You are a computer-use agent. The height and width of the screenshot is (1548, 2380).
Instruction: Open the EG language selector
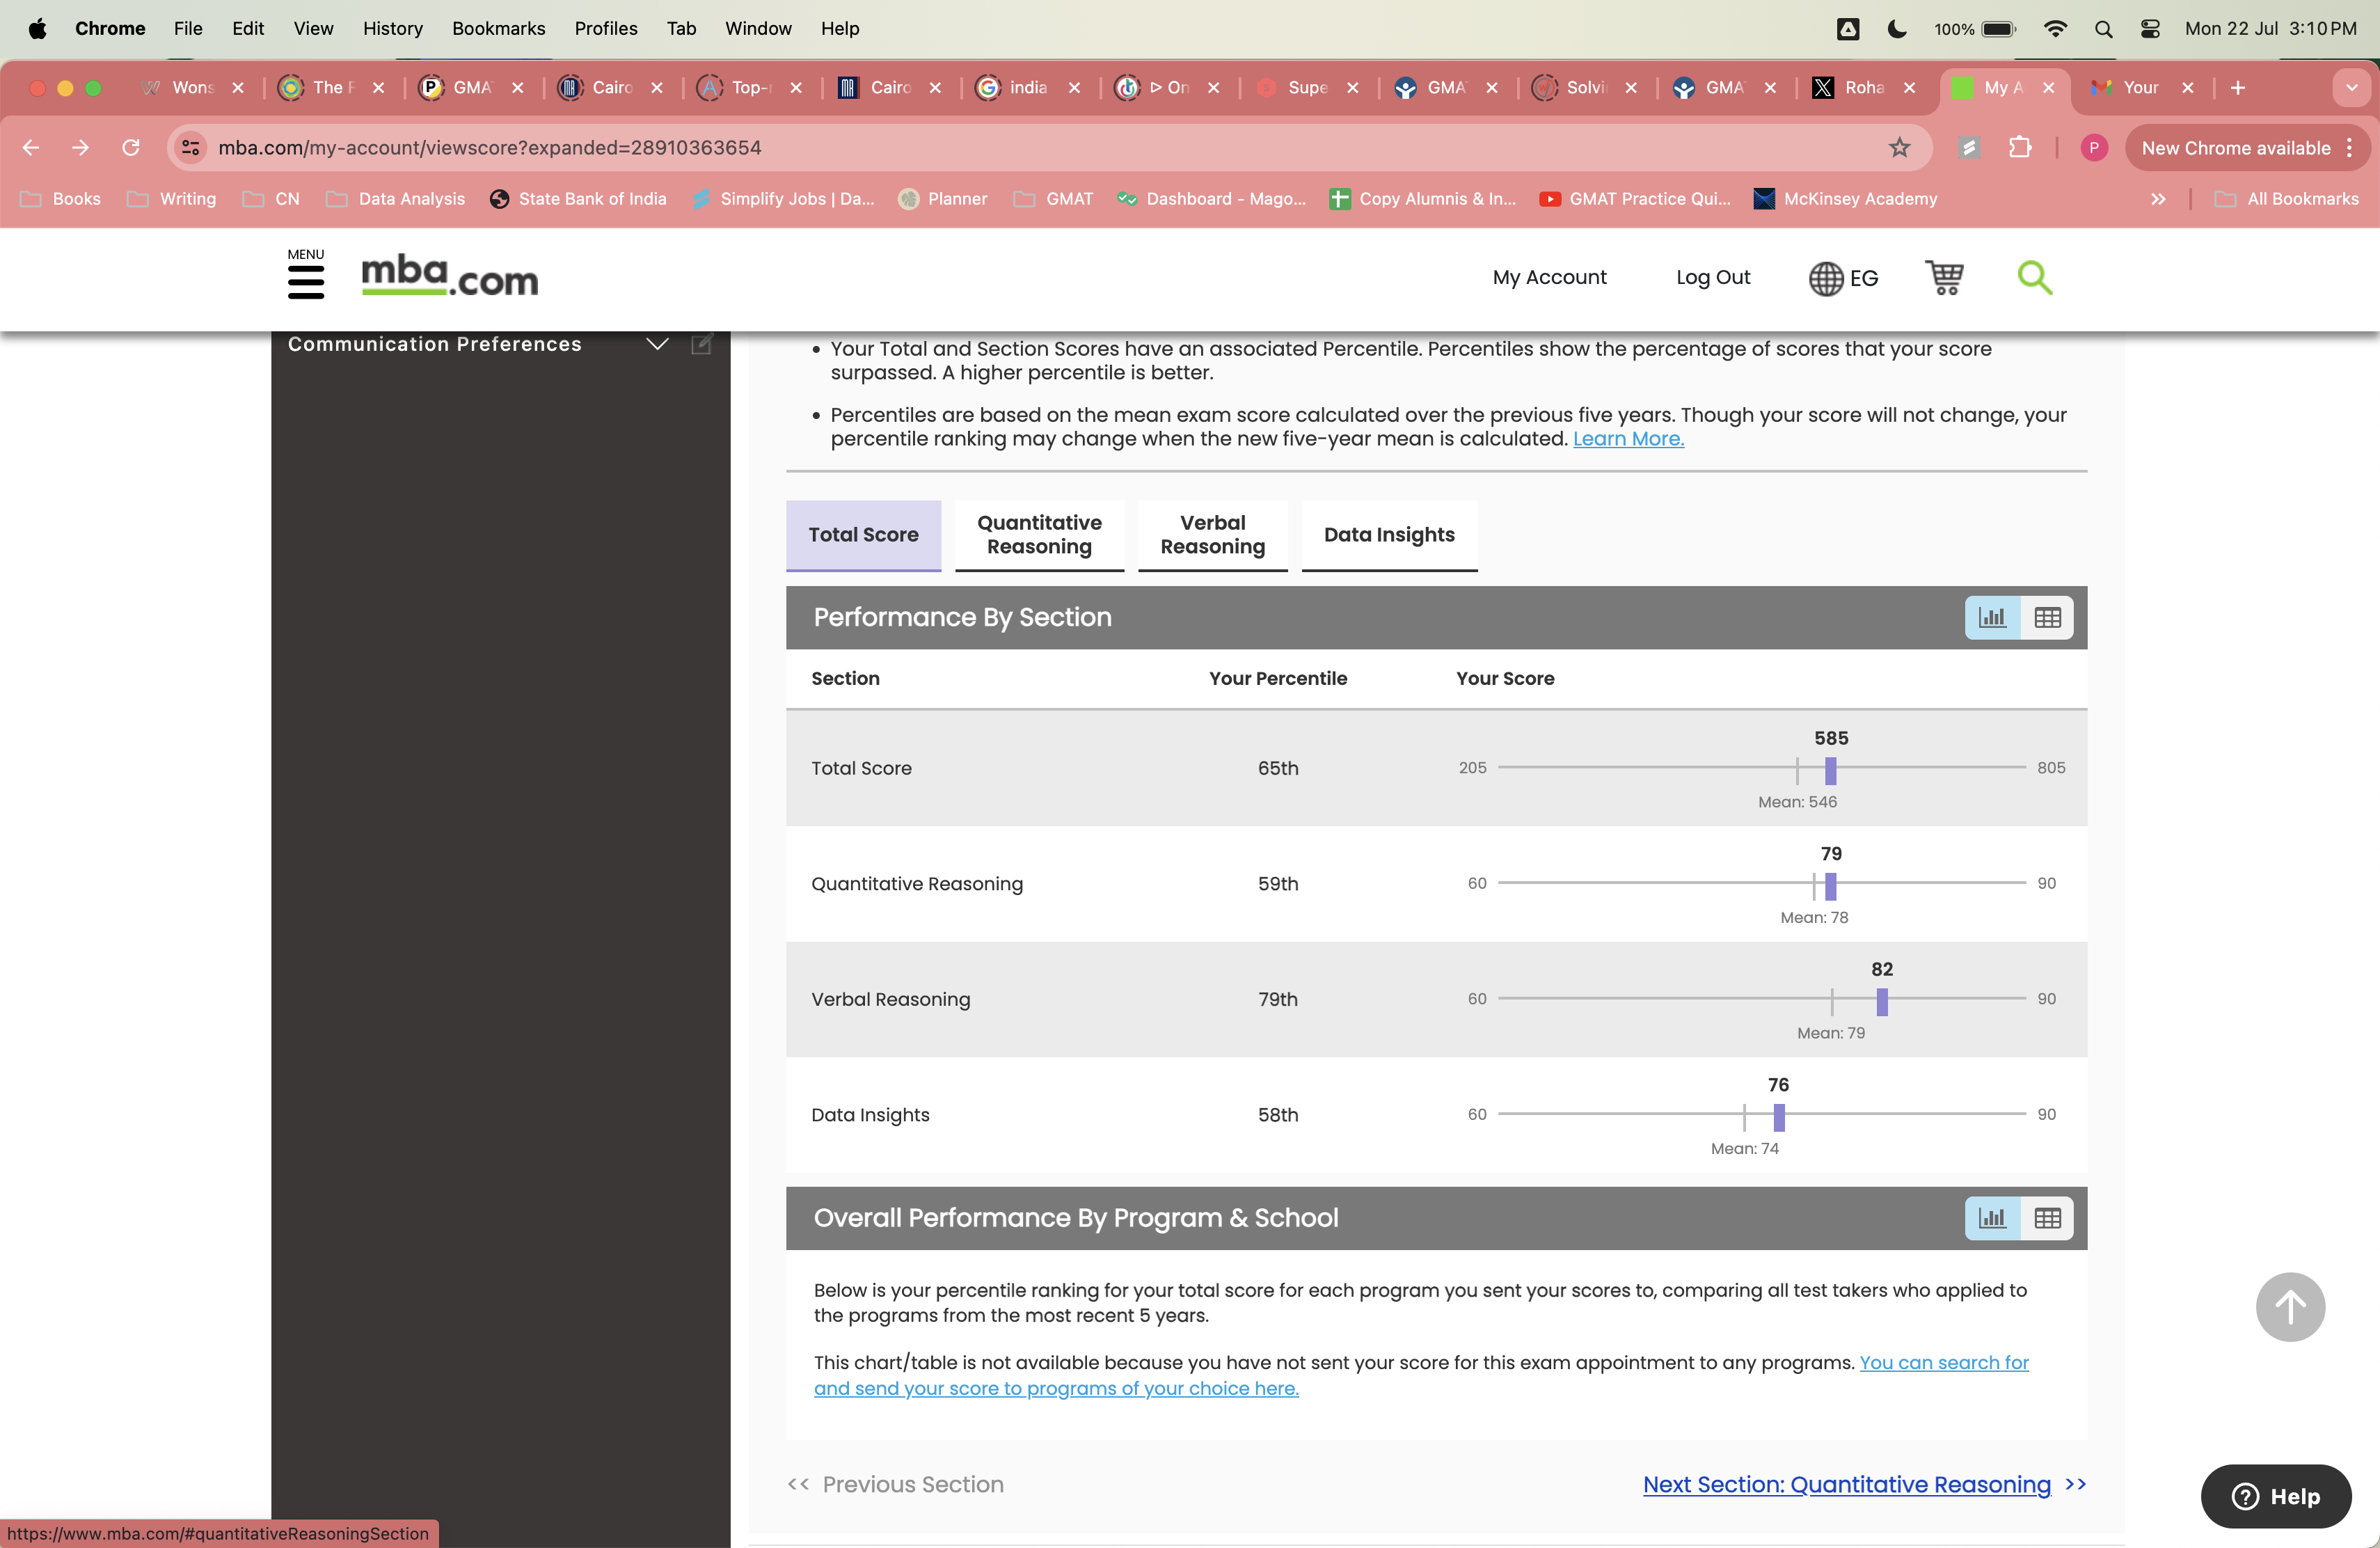[x=1843, y=278]
